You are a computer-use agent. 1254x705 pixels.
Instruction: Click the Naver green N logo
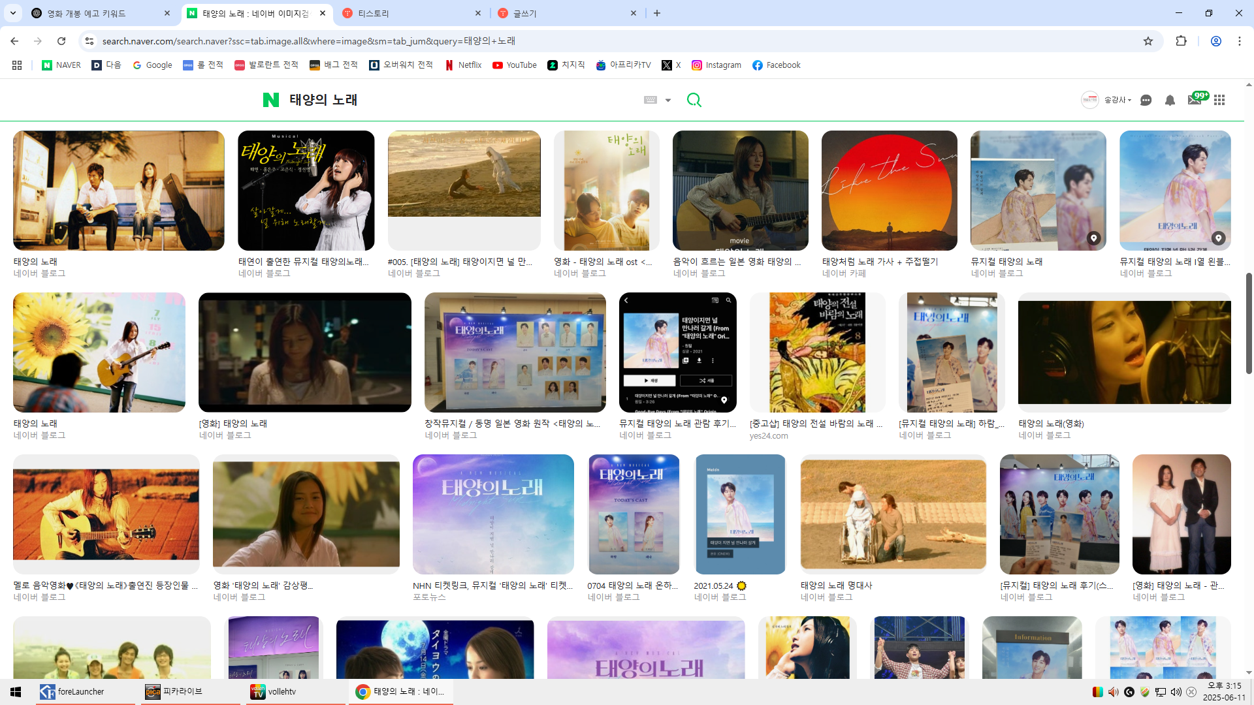coord(270,100)
